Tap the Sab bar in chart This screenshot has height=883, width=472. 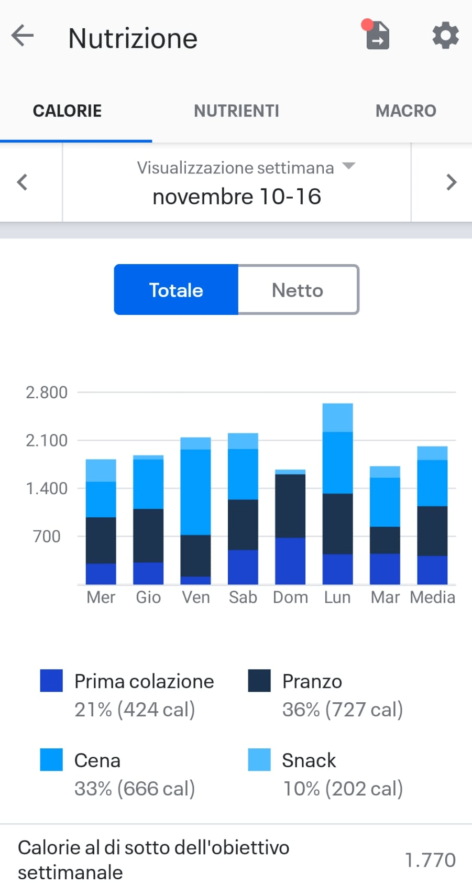click(x=243, y=509)
